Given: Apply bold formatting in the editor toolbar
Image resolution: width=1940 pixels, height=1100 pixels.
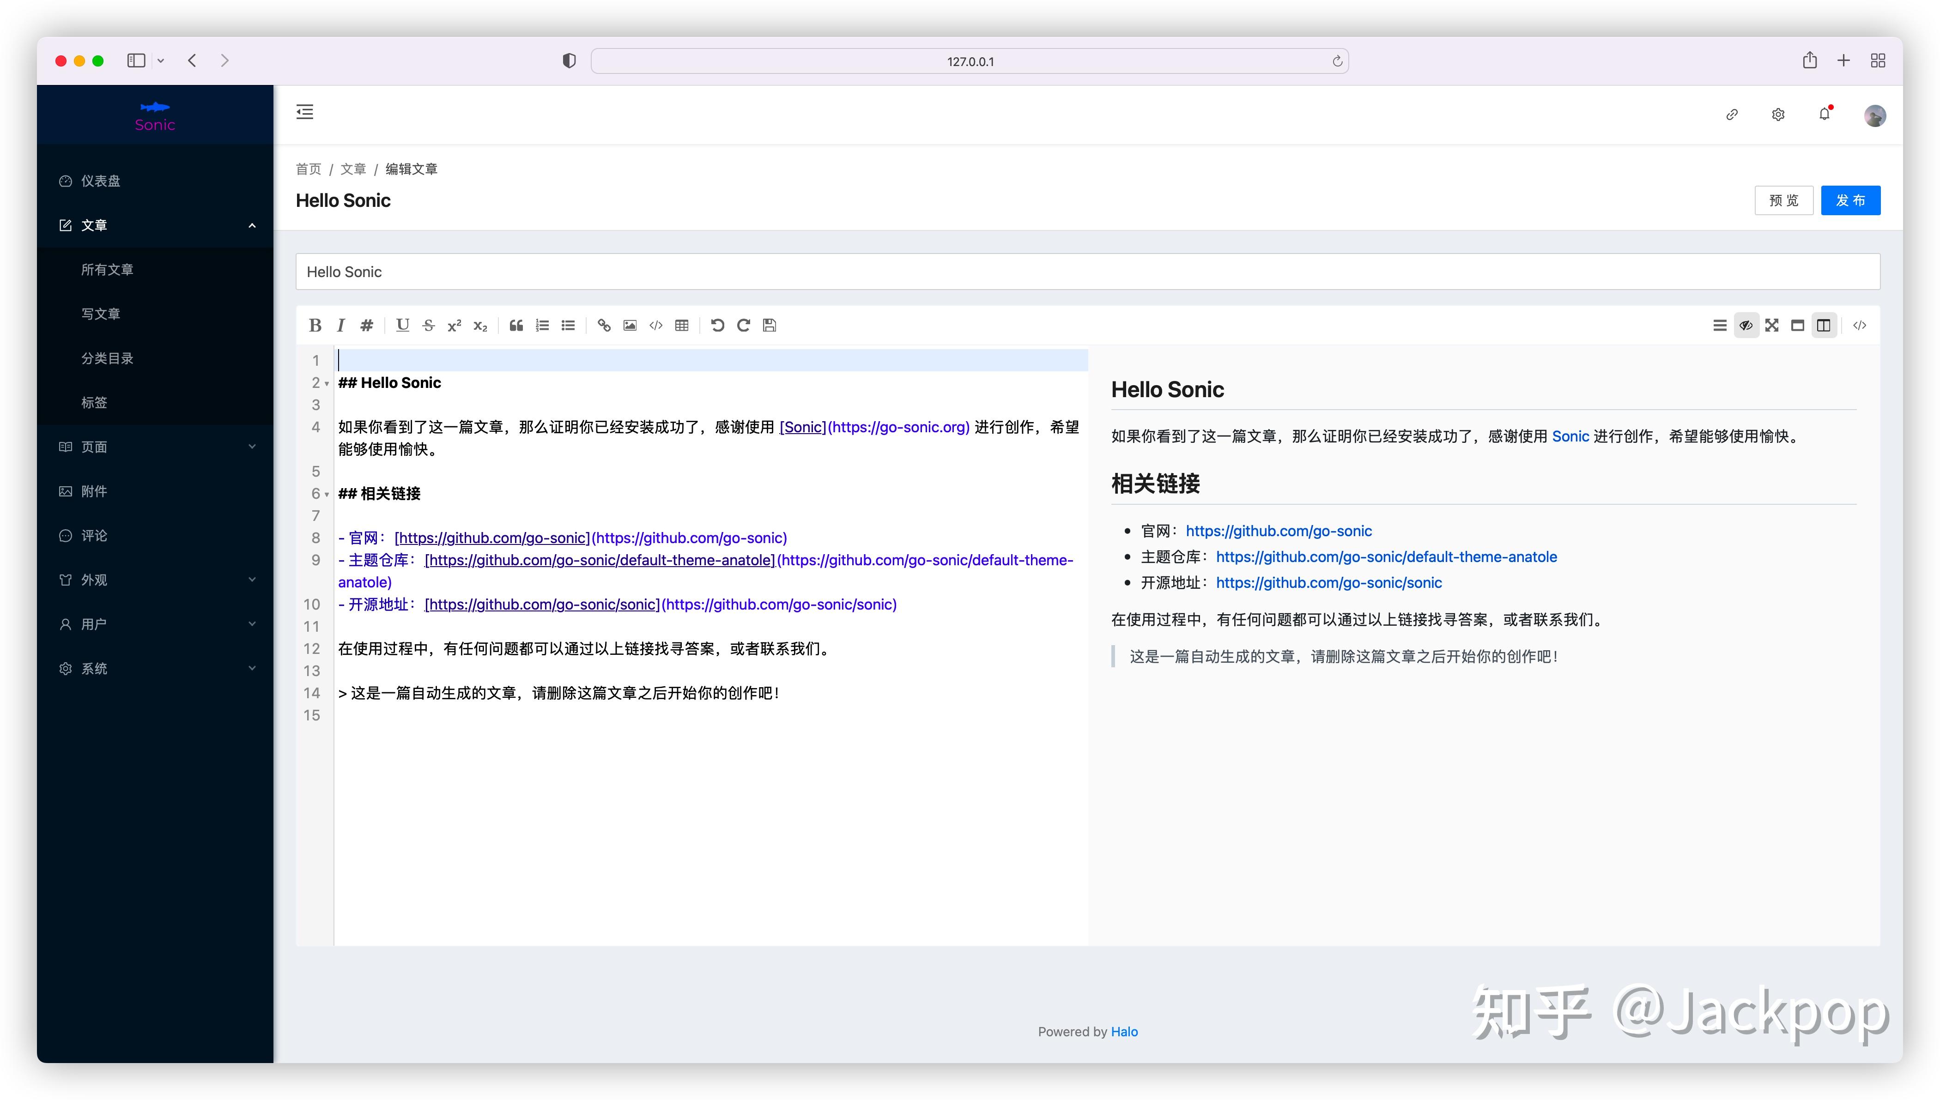Looking at the screenshot, I should (x=315, y=326).
